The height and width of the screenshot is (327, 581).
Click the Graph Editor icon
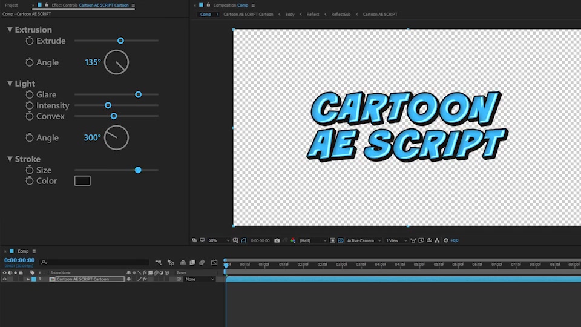pyautogui.click(x=214, y=262)
